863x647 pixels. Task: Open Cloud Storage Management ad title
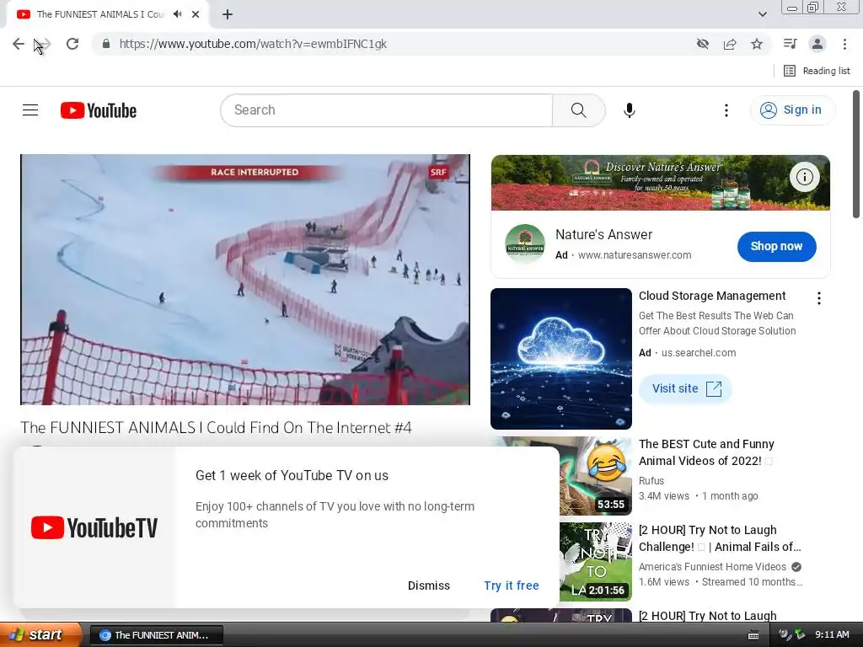pyautogui.click(x=712, y=296)
